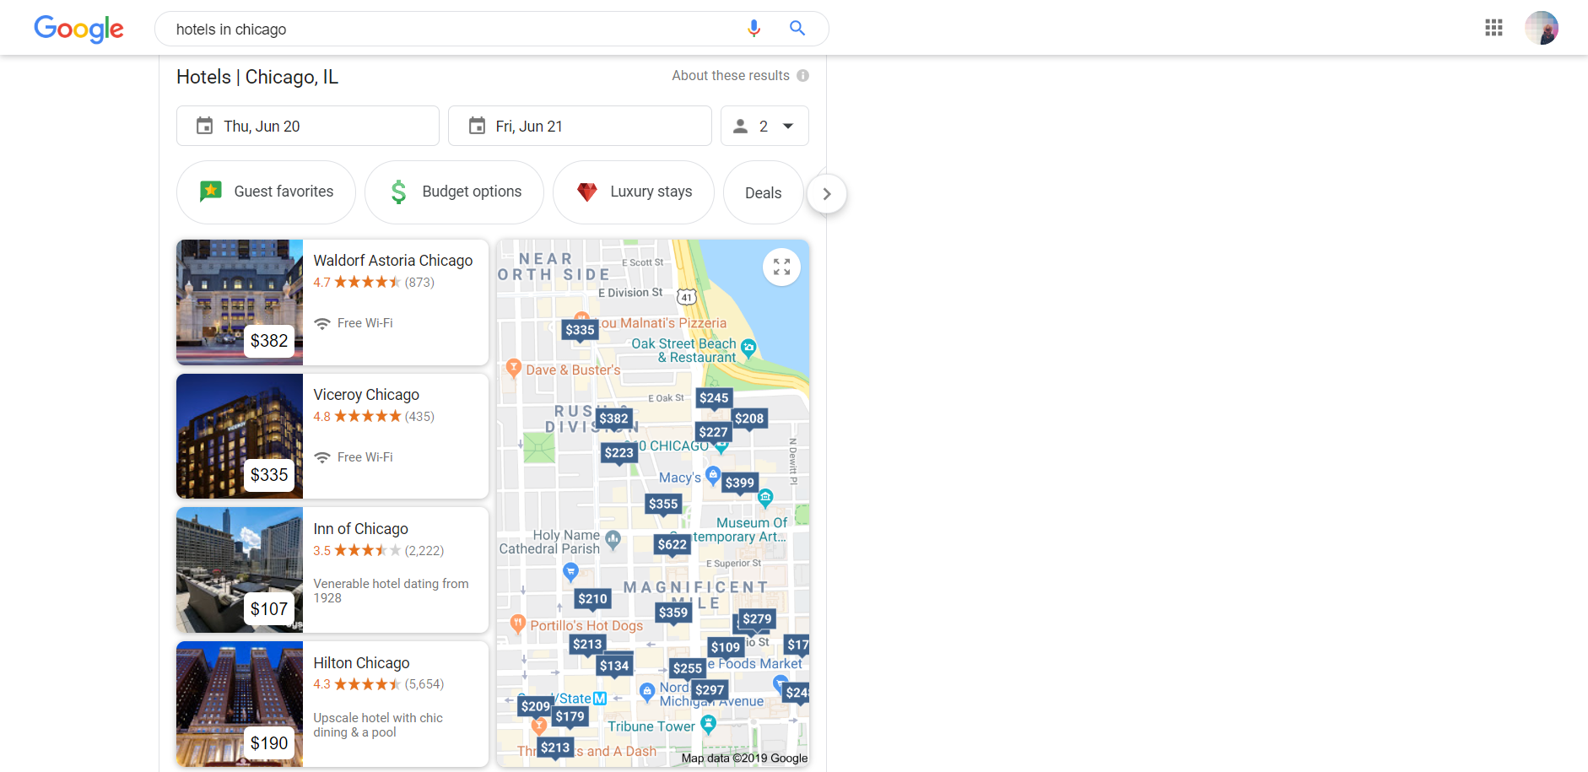Select the $227 price marker on map

click(x=713, y=432)
